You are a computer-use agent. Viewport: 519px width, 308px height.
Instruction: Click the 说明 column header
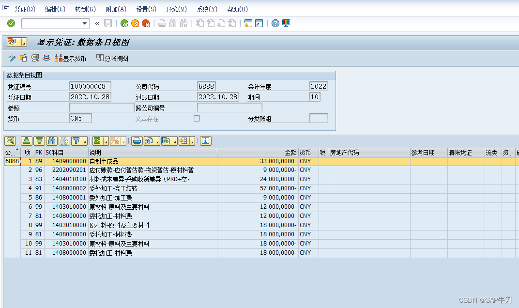pos(153,153)
